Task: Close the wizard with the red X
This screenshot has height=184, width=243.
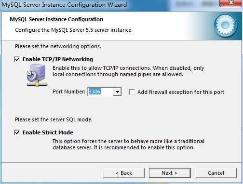Action: pyautogui.click(x=231, y=3)
